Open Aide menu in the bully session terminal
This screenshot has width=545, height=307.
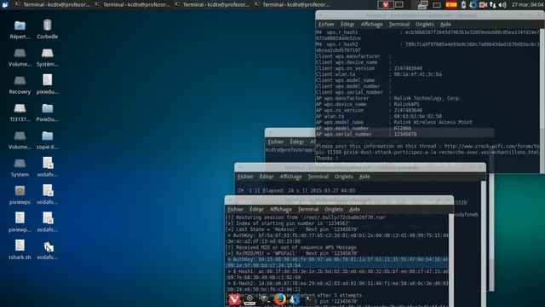[x=354, y=210]
